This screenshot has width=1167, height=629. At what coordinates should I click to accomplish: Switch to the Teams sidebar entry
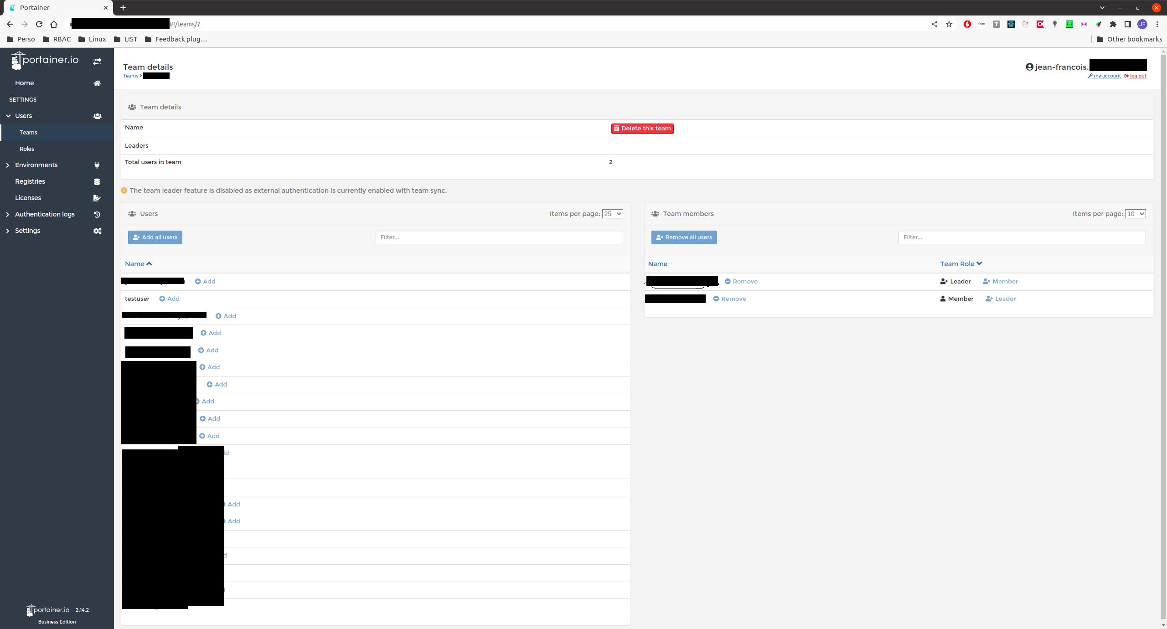coord(28,132)
